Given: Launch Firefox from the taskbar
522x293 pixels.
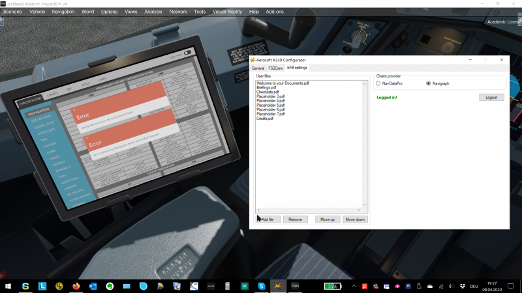Looking at the screenshot, I should 76,286.
